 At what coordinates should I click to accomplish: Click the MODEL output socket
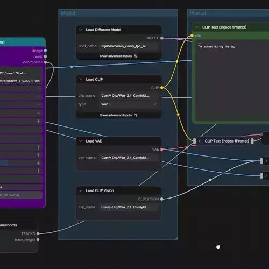tap(162, 38)
